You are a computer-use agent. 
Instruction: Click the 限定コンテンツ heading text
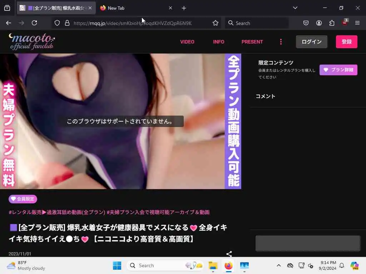point(276,63)
